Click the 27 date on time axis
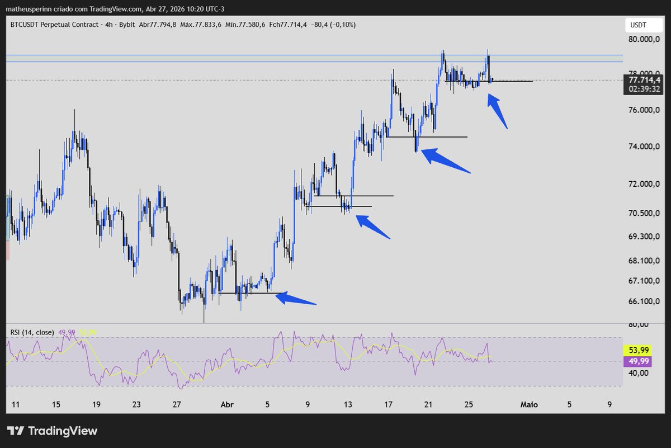671x448 pixels. tap(177, 404)
